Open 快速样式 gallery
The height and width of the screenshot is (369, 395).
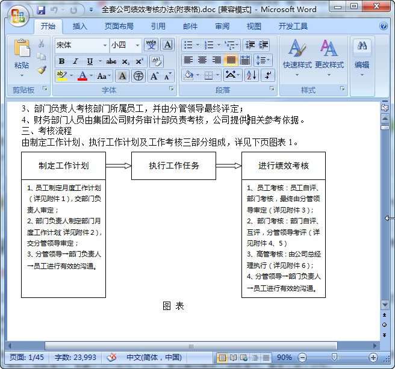[297, 58]
